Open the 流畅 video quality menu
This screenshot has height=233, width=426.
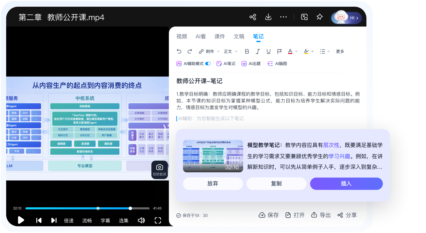pyautogui.click(x=87, y=220)
